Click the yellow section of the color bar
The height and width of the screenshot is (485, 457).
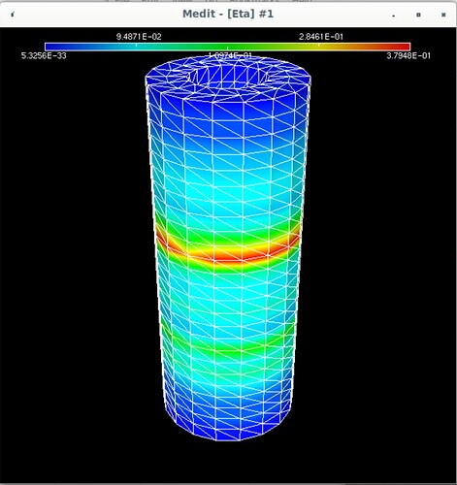[x=318, y=47]
